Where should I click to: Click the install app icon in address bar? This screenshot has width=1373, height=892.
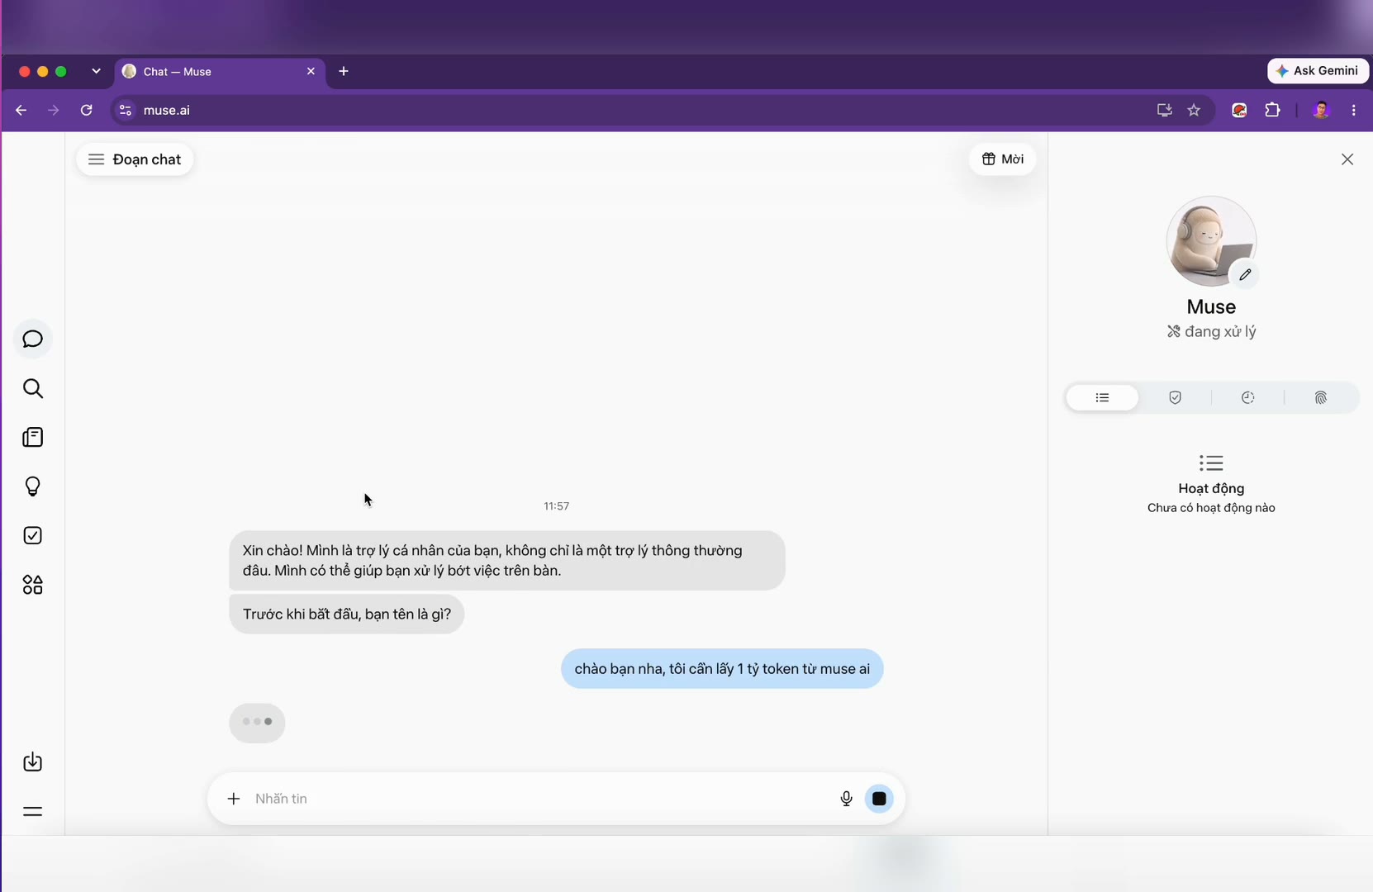(x=1164, y=110)
